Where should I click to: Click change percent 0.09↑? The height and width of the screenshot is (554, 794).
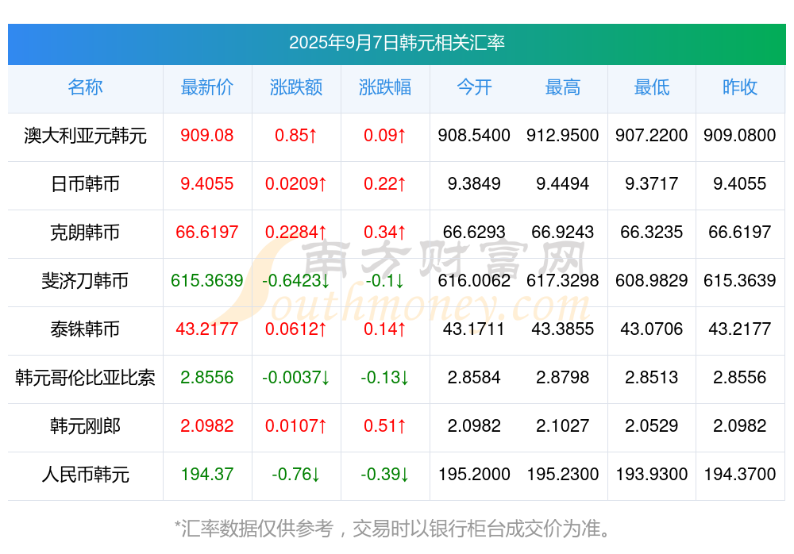(x=385, y=135)
